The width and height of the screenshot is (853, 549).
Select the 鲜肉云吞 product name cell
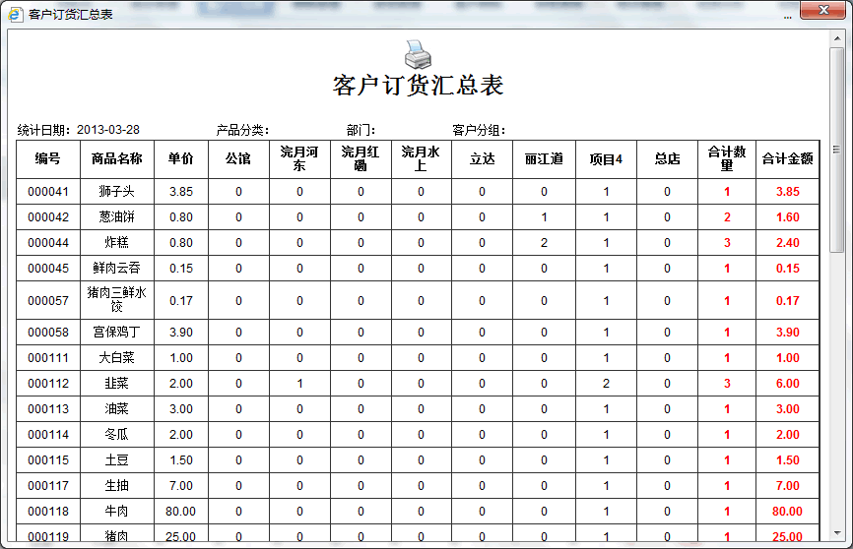click(117, 268)
